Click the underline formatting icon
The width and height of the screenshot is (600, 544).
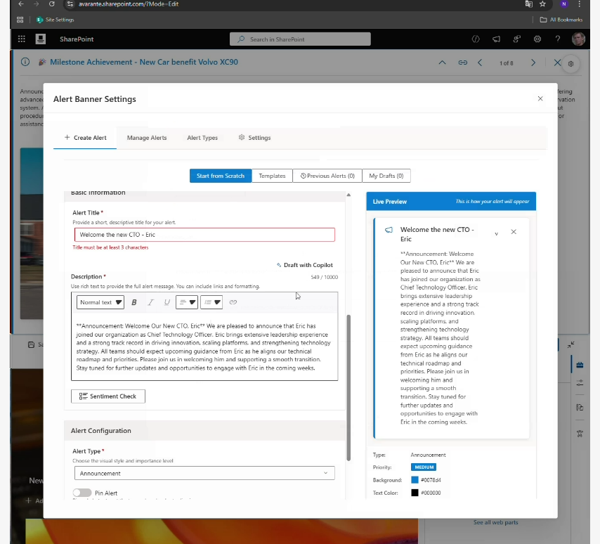[x=167, y=302]
